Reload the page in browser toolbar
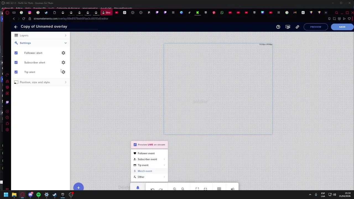Screen dimensions: 354x199 [x=24, y=19]
